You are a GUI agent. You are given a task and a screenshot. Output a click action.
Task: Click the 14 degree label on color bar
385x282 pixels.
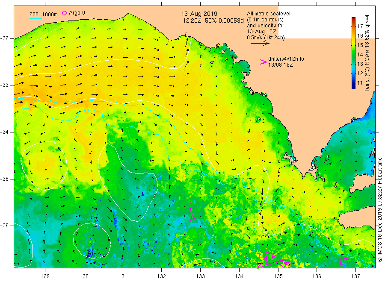pos(360,54)
